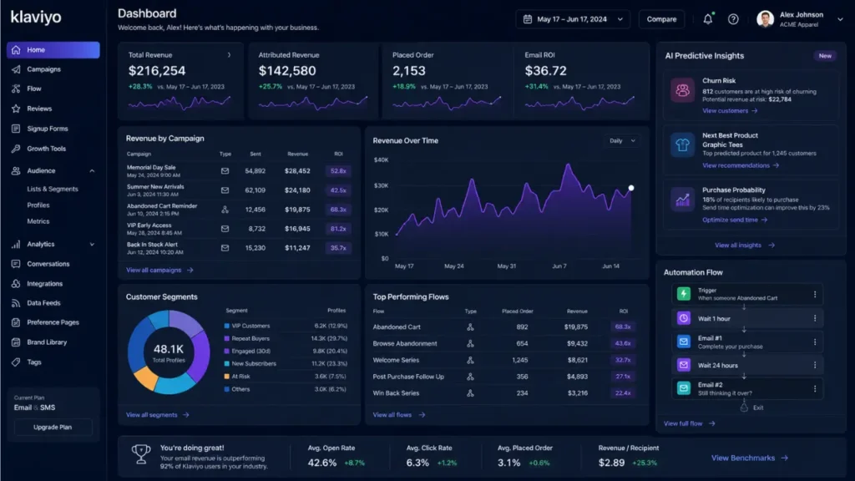The image size is (855, 481).
Task: Click the trophy icon in benchmarks bar
Action: pos(140,453)
